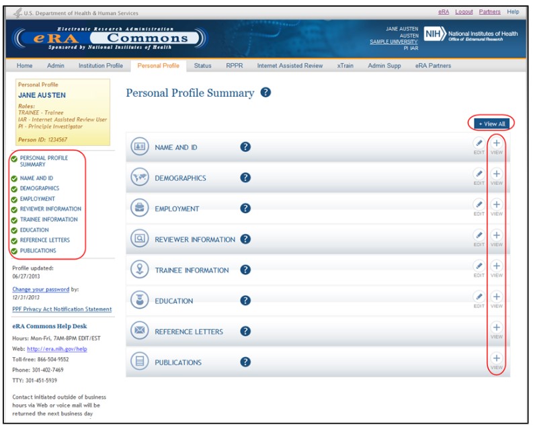Viewport: 533px width, 427px height.
Task: Edit the Trainee Information section
Action: 479,268
